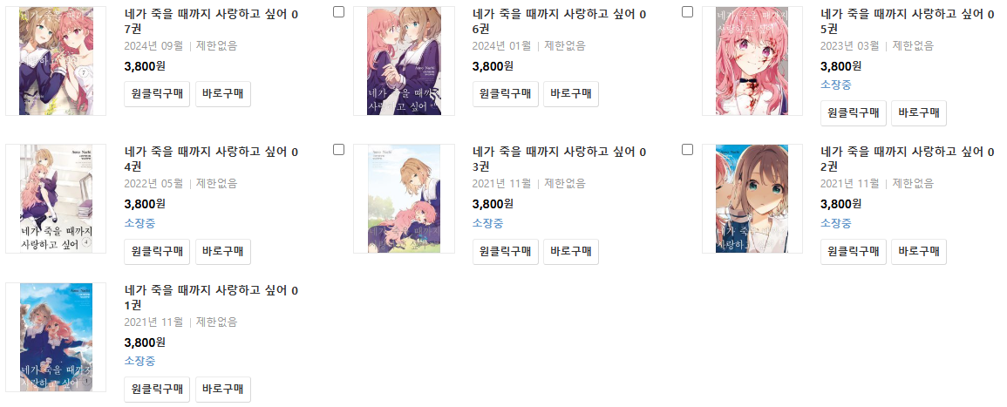Open the volume 07 cover thumbnail
Image resolution: width=1007 pixels, height=407 pixels.
click(56, 61)
